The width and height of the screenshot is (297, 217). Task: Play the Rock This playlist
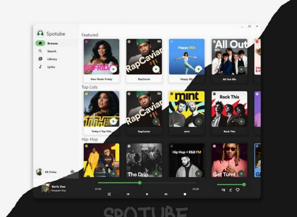click(241, 122)
